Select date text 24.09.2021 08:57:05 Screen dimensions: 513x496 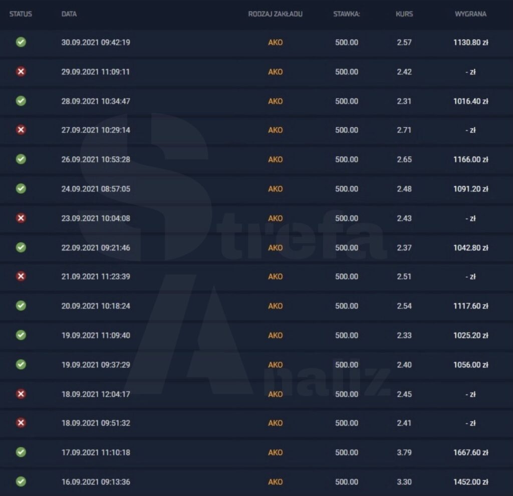point(96,189)
